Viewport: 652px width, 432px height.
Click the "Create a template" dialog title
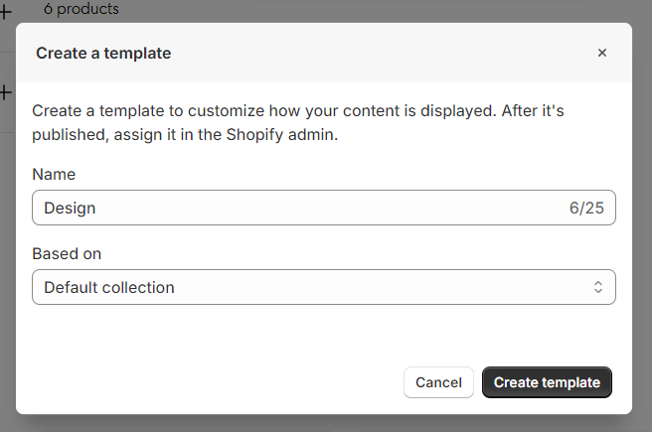pyautogui.click(x=103, y=54)
